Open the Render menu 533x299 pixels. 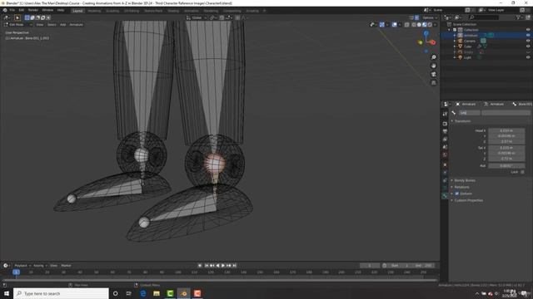[33, 10]
